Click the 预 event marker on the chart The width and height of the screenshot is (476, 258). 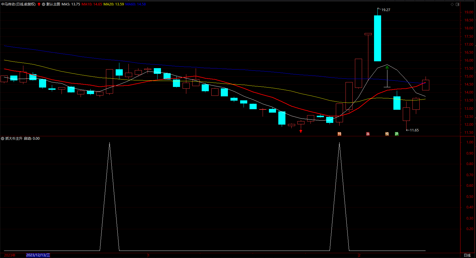coord(339,134)
